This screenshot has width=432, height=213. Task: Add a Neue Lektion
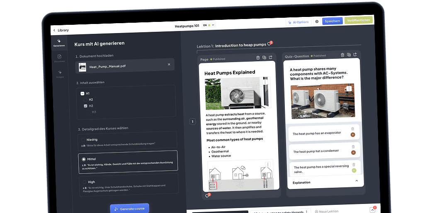tap(326, 211)
